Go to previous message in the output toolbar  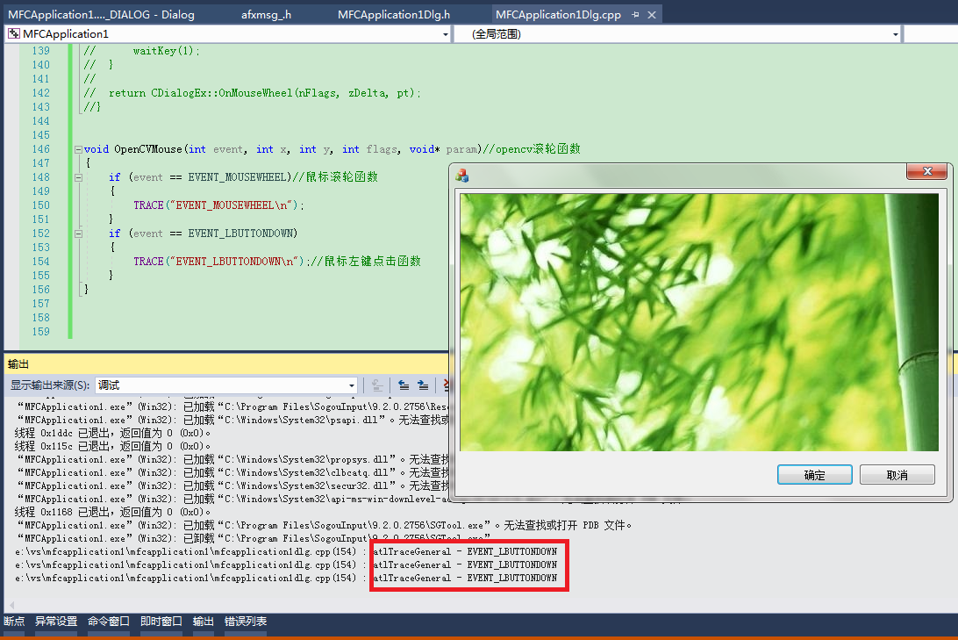click(404, 385)
